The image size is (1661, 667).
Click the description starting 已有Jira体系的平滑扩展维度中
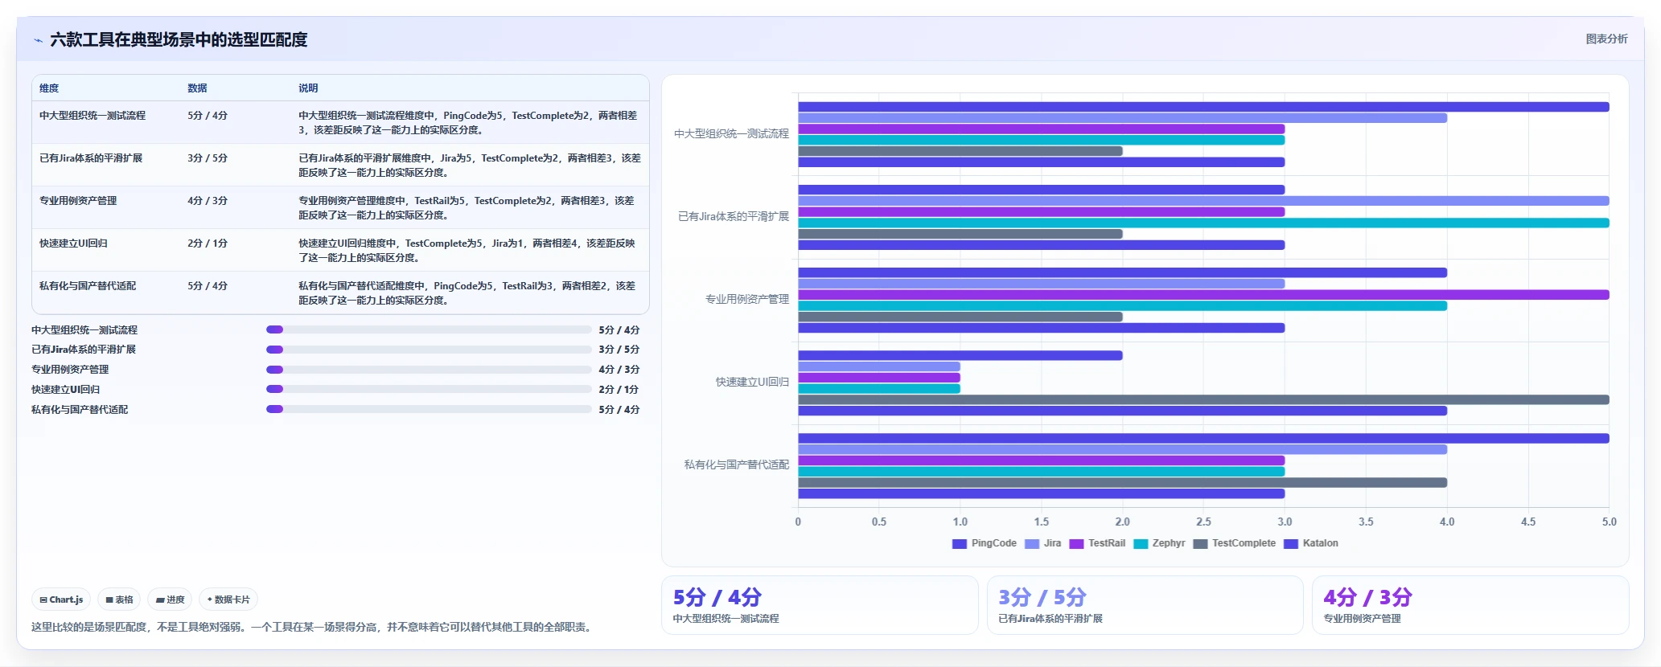470,166
